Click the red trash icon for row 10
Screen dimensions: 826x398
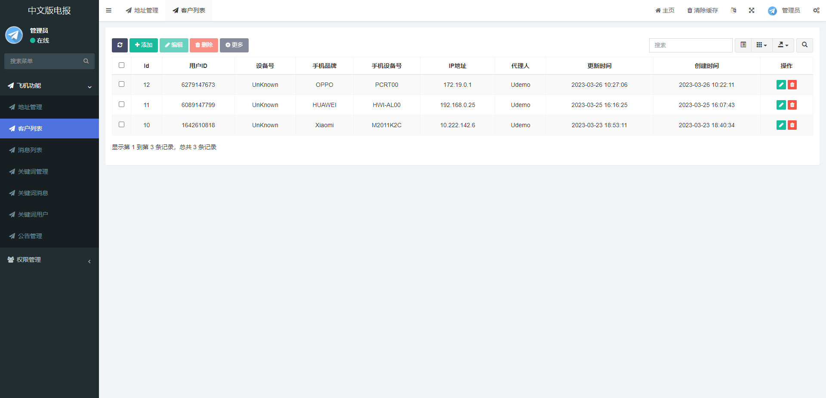coord(792,125)
